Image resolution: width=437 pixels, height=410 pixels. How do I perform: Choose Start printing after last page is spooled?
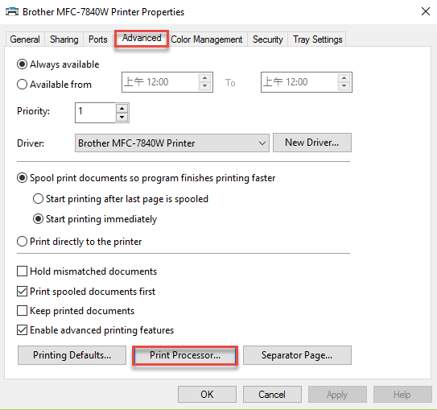(x=38, y=199)
